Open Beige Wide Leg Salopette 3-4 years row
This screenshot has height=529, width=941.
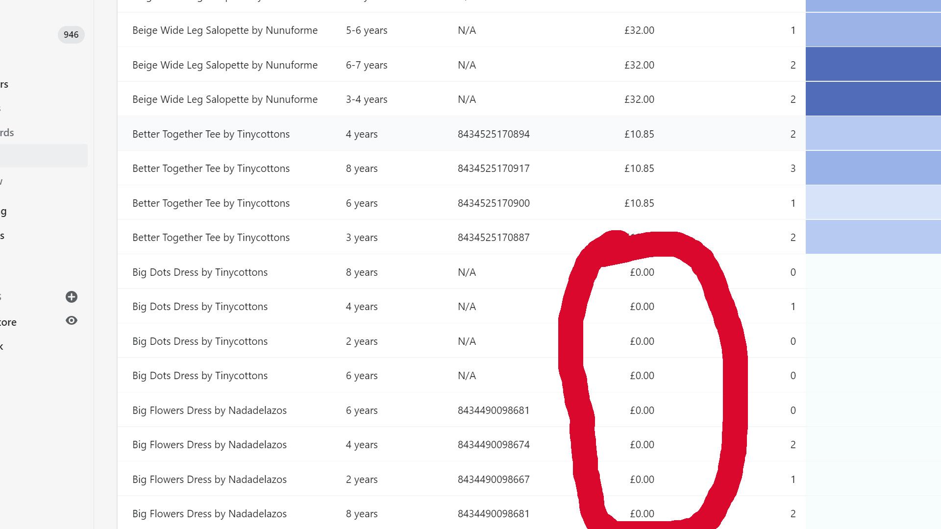[461, 99]
